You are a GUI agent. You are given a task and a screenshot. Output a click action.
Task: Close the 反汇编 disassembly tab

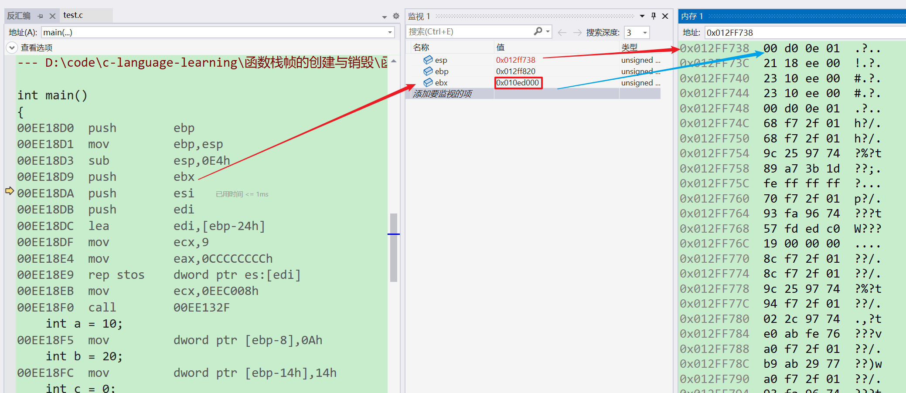(x=52, y=16)
